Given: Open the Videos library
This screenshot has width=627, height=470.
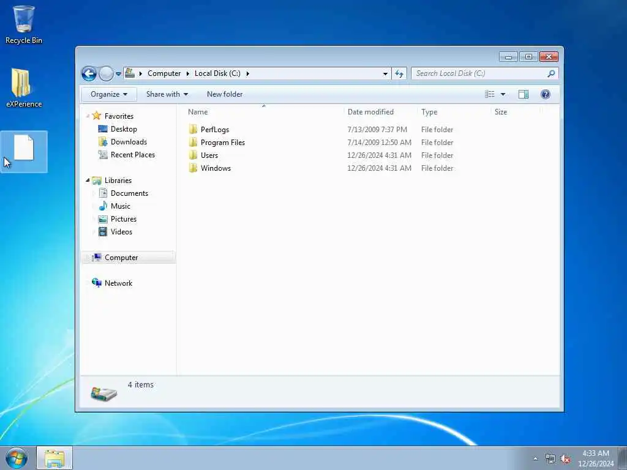Looking at the screenshot, I should [x=121, y=231].
